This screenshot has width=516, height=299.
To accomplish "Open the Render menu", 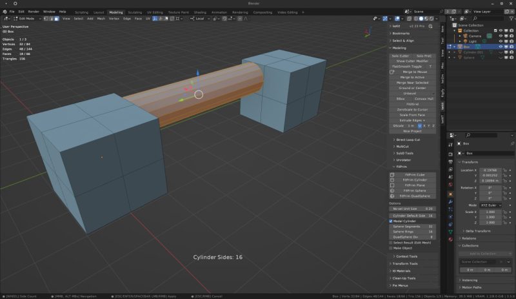I will point(34,12).
